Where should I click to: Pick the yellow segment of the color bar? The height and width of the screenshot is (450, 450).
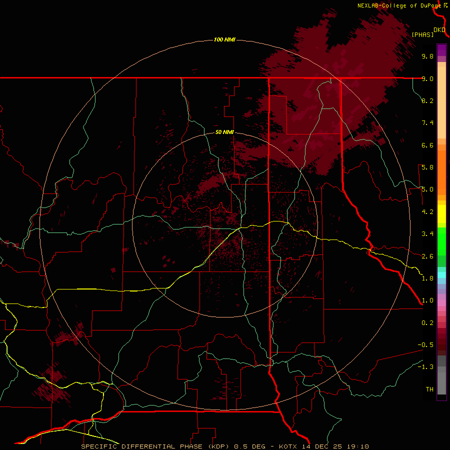(441, 214)
